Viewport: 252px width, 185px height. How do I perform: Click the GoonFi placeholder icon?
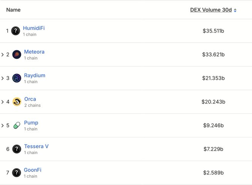pos(16,173)
